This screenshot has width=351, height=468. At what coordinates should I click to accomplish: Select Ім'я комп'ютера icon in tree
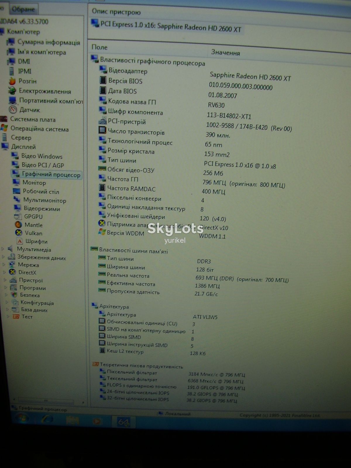pyautogui.click(x=11, y=52)
